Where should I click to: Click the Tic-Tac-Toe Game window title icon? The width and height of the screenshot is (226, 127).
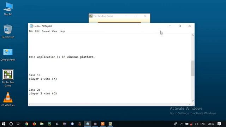tap(91, 16)
